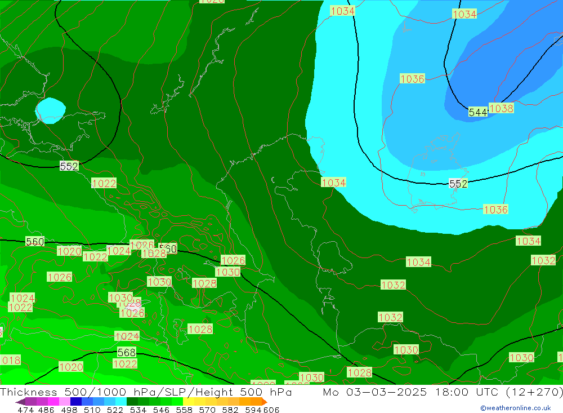This screenshot has width=563, height=413.
Task: Select the date text 'Mo 03-03-2025 18:00 UTC'
Action: point(412,392)
